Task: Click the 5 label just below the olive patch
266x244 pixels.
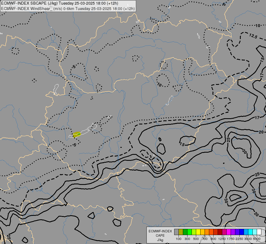Action: coord(75,145)
